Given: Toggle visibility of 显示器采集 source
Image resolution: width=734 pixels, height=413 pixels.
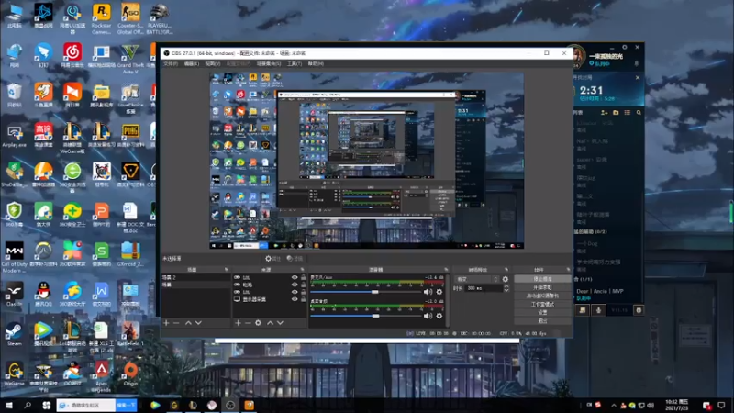Looking at the screenshot, I should pos(295,299).
